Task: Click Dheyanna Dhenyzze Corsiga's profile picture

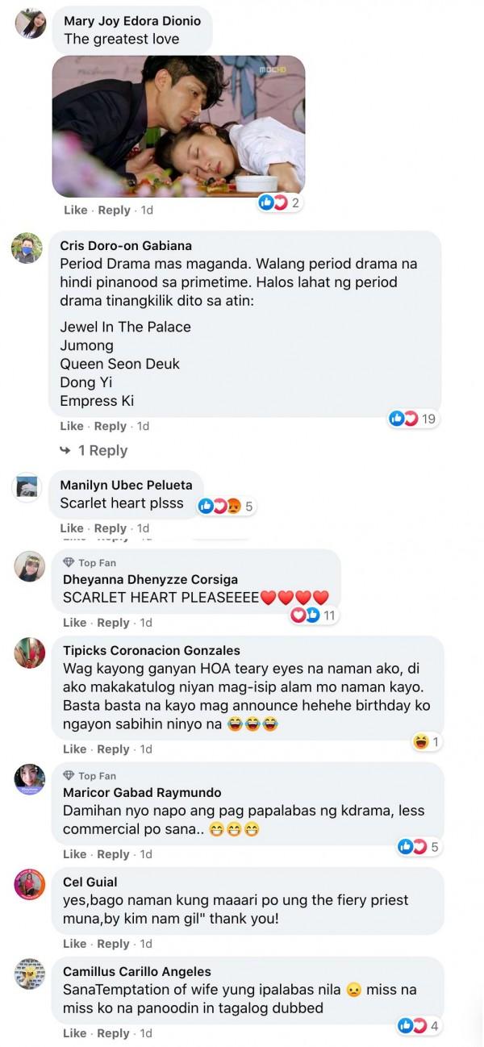Action: 30,566
